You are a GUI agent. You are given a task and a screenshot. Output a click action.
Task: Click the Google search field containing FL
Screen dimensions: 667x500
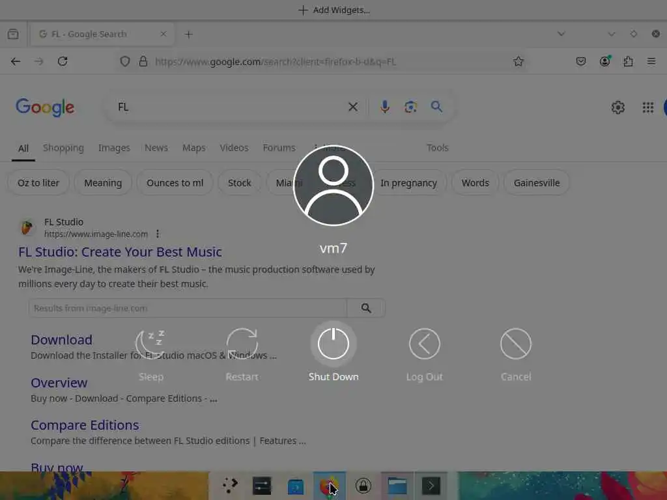230,107
